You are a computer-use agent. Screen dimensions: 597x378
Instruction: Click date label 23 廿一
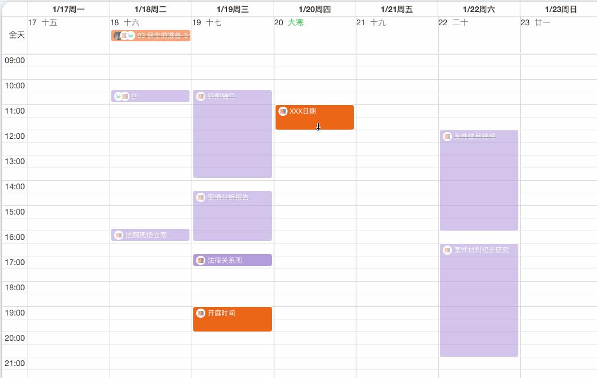click(x=535, y=22)
